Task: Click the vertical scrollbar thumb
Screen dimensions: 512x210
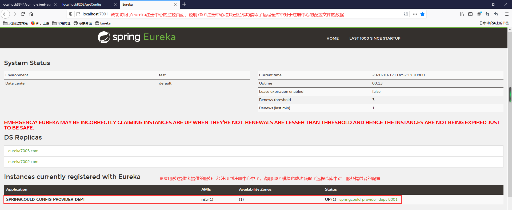Action: pos(510,94)
